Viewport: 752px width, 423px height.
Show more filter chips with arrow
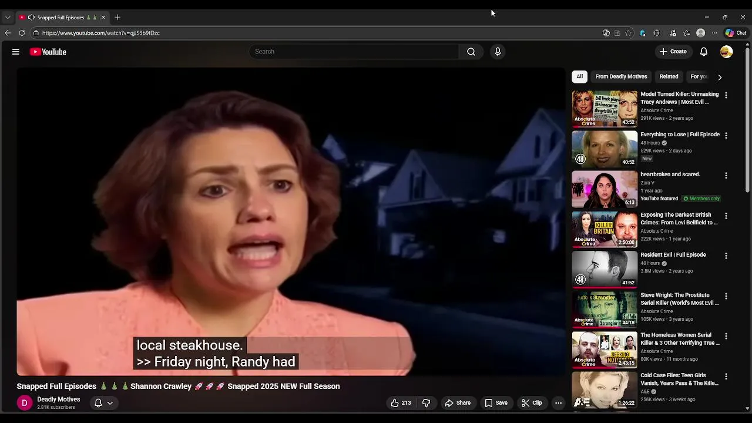point(720,77)
